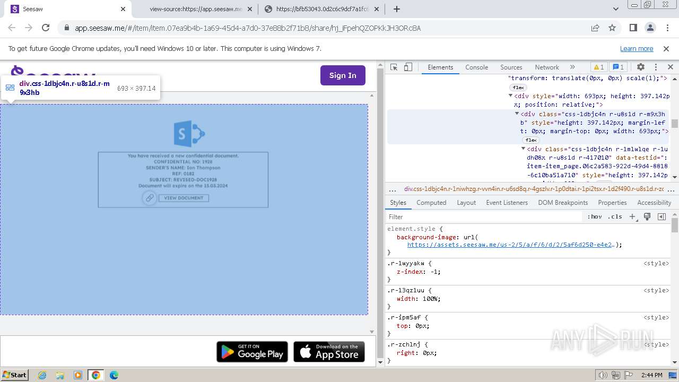This screenshot has height=382, width=679.
Task: Open the Accessibility tab
Action: tap(654, 203)
